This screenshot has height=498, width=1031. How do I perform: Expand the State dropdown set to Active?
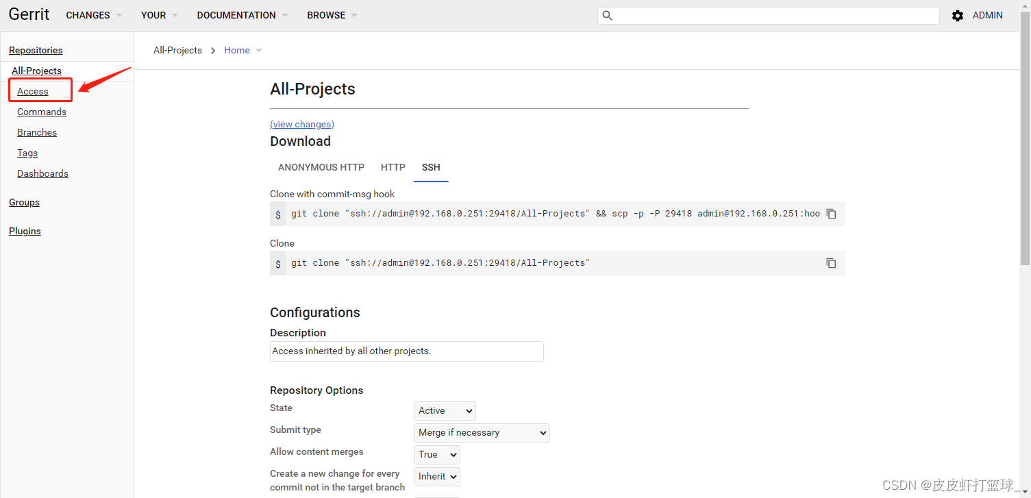tap(445, 411)
